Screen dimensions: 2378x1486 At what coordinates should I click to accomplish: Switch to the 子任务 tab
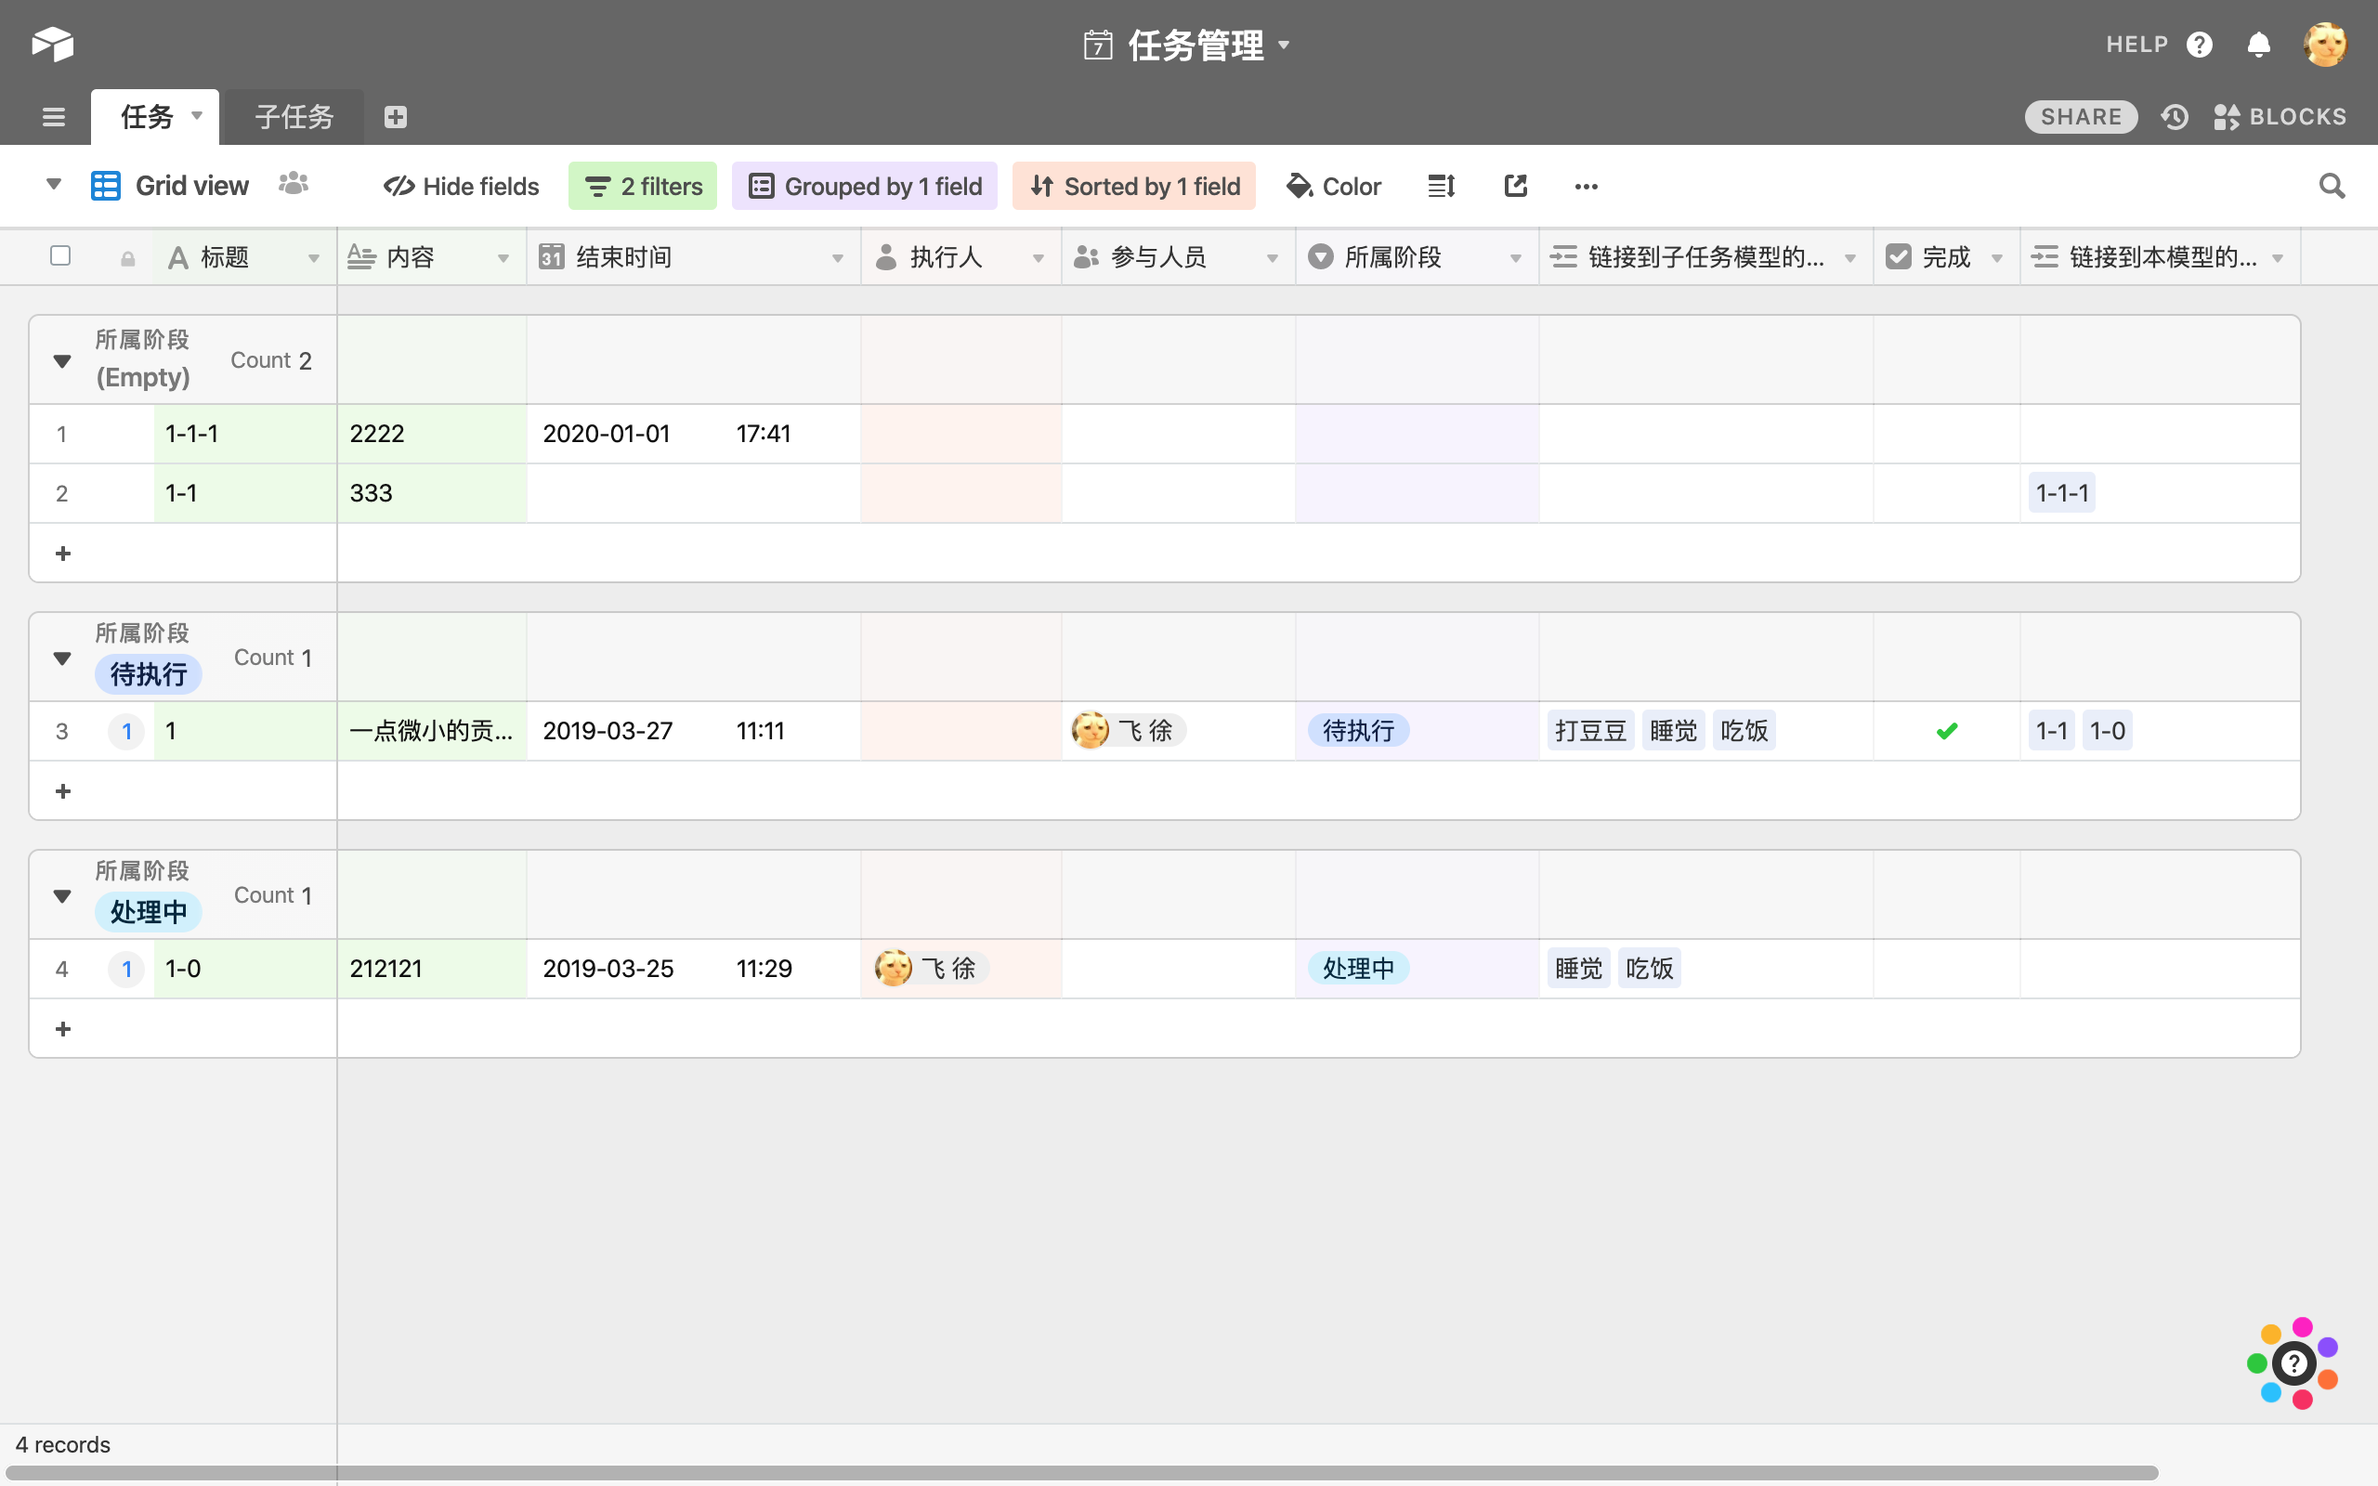[x=294, y=117]
